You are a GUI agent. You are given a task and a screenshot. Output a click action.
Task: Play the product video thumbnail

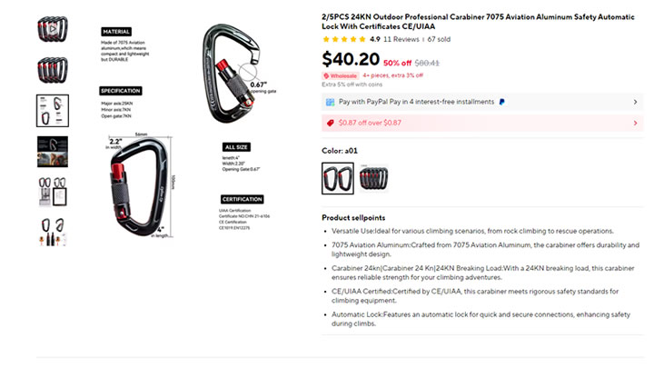[x=53, y=29]
